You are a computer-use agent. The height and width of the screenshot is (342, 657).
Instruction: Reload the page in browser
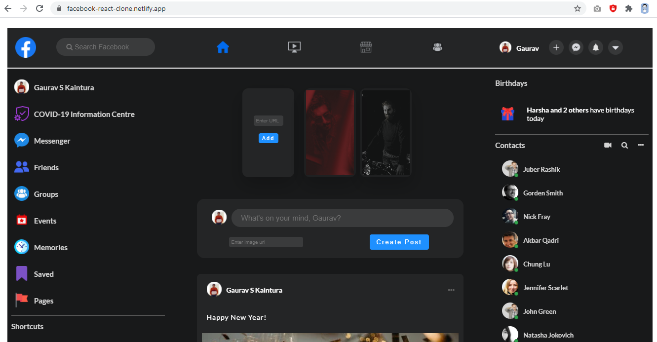pos(39,8)
